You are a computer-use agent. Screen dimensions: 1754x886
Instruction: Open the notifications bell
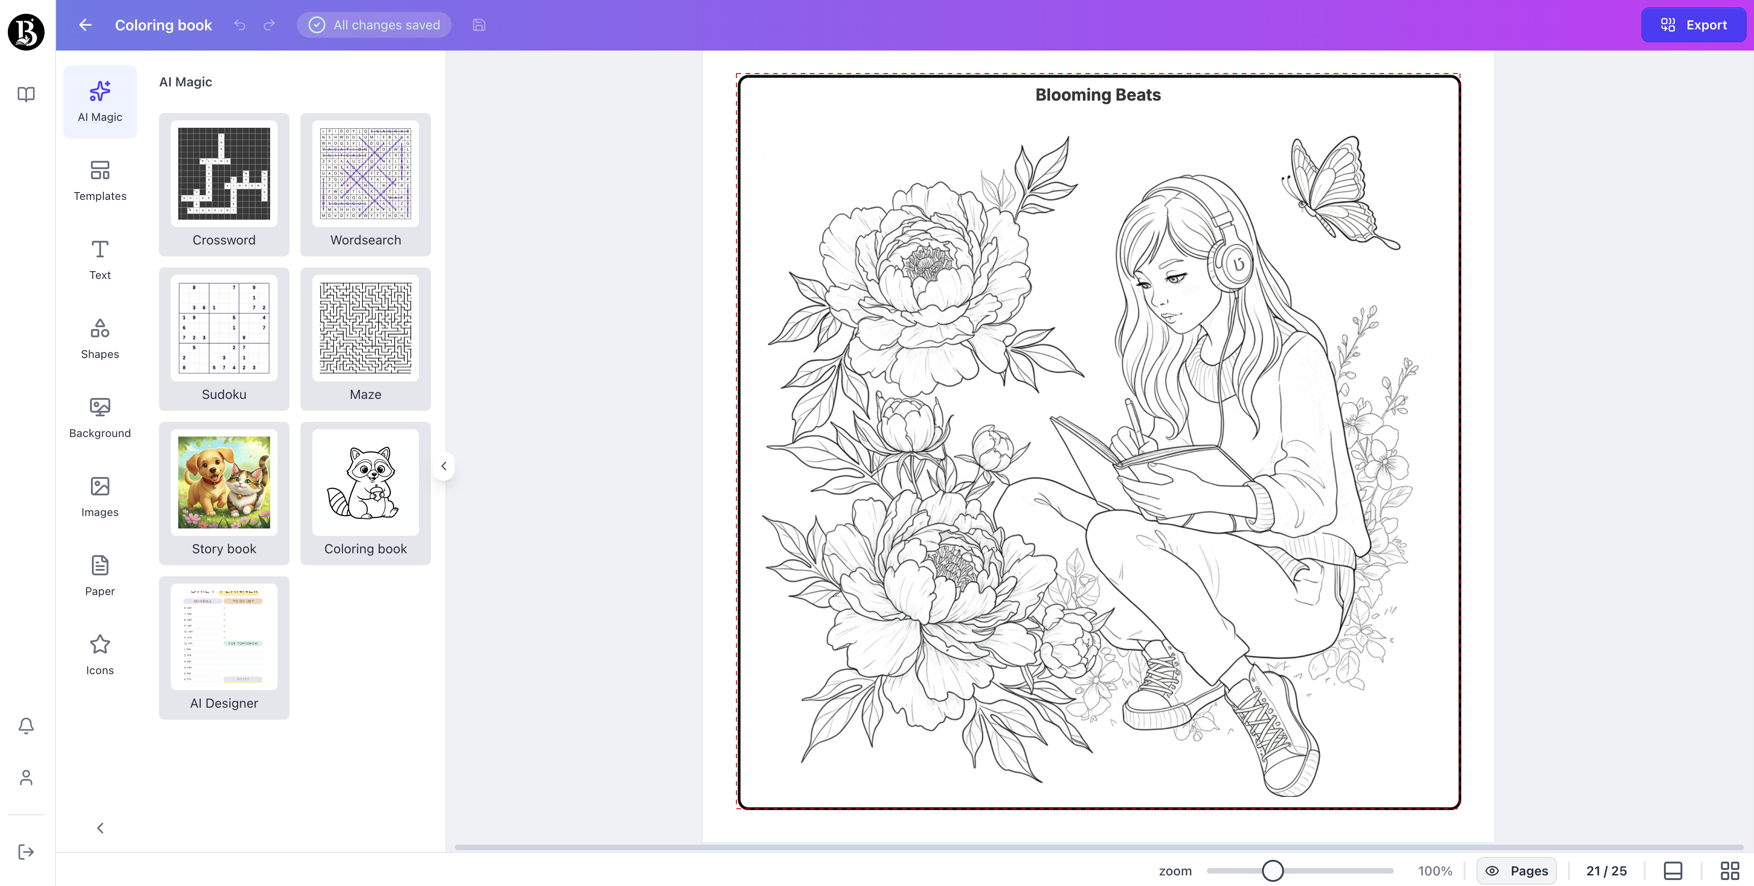(x=25, y=726)
